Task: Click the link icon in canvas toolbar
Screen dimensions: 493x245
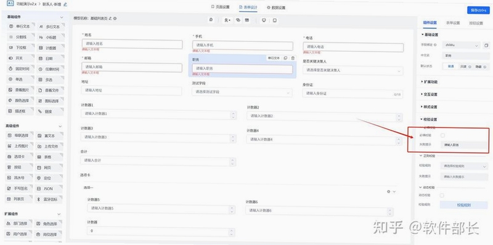Action: 238,20
